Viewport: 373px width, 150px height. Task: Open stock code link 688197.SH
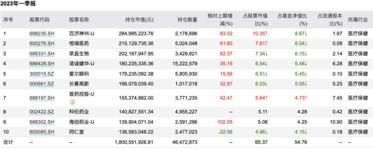click(42, 98)
